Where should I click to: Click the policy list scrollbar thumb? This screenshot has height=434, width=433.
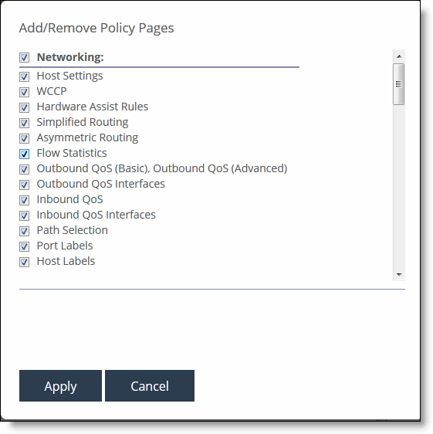tap(399, 84)
